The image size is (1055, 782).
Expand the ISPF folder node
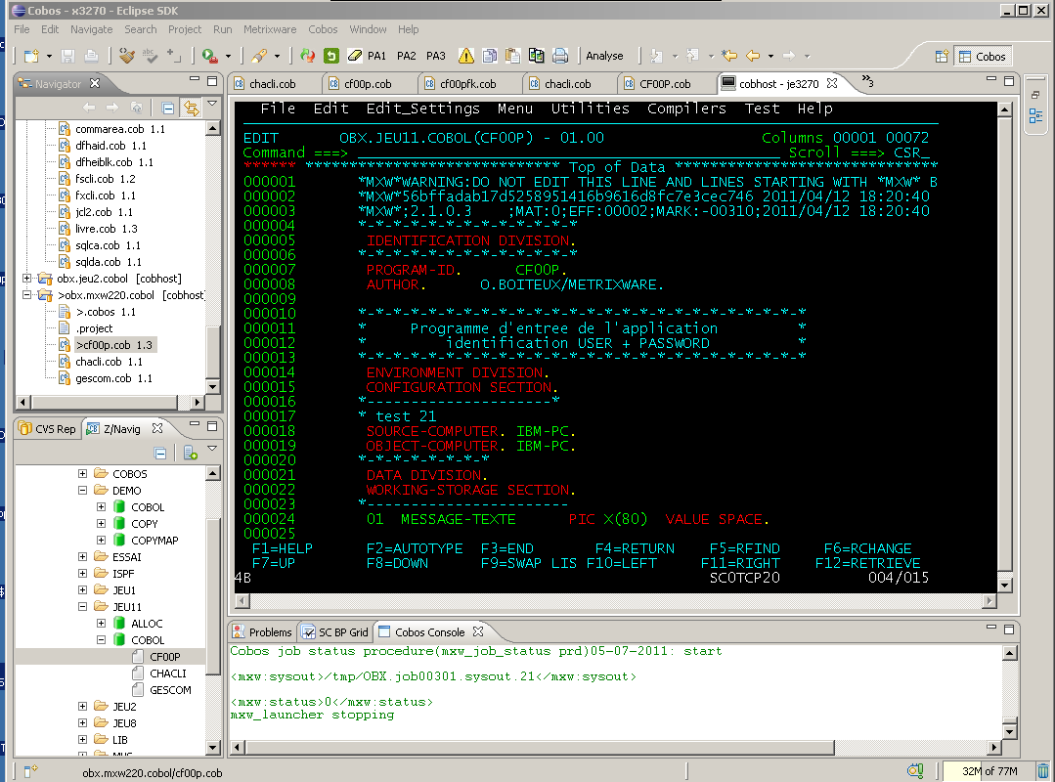(x=82, y=574)
